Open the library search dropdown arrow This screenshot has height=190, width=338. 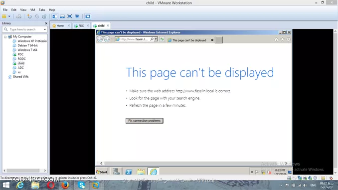coord(45,29)
